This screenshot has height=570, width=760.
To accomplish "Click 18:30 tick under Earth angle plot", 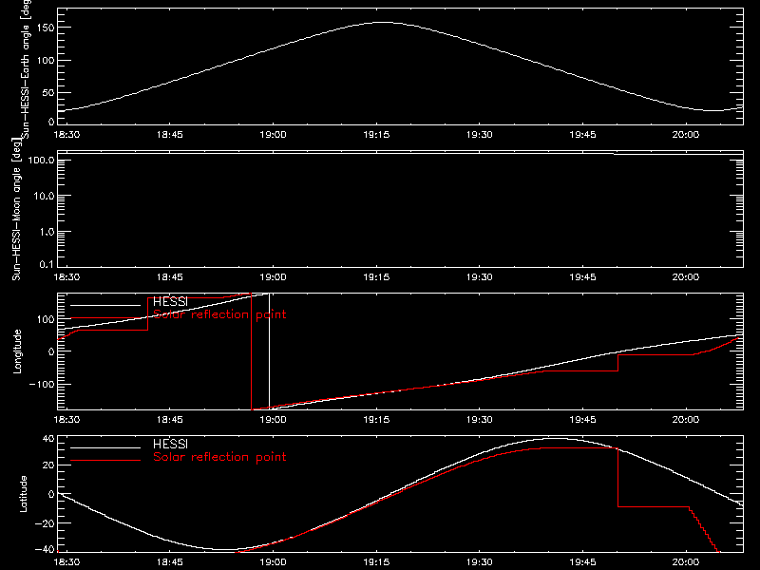I will click(x=66, y=134).
